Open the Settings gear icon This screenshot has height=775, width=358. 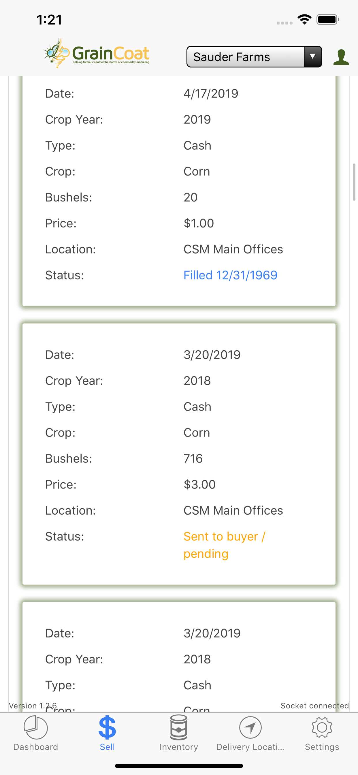pyautogui.click(x=322, y=727)
